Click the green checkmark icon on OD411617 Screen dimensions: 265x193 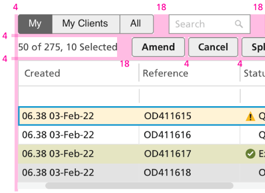click(x=250, y=154)
